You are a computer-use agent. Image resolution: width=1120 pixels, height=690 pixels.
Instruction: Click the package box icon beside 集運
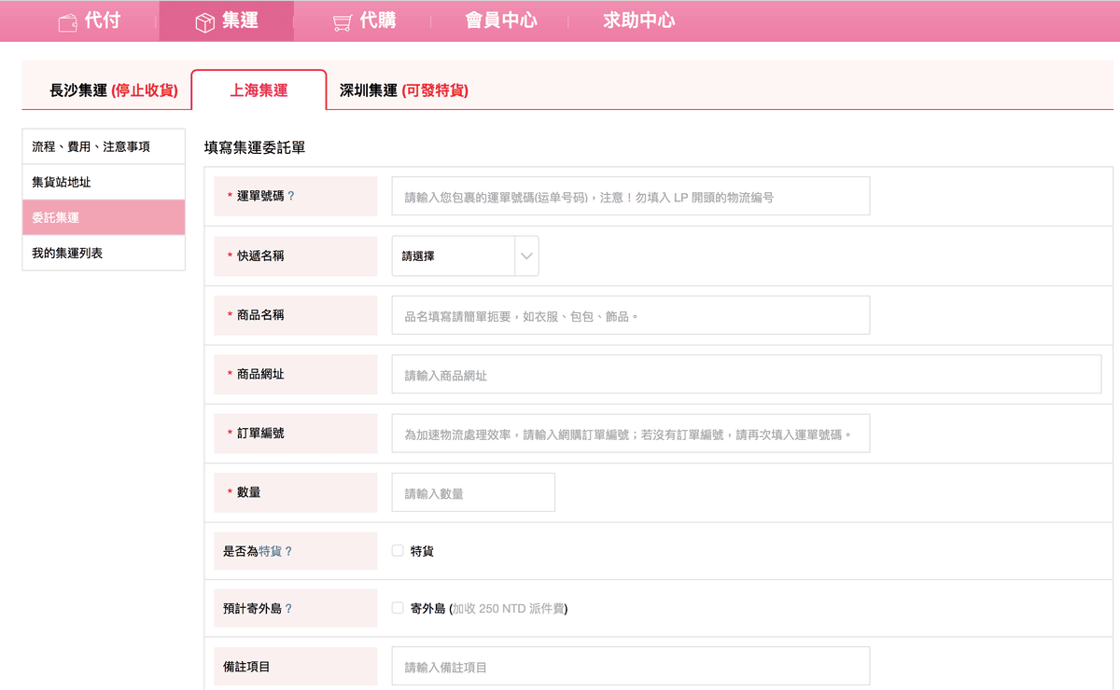pyautogui.click(x=204, y=22)
